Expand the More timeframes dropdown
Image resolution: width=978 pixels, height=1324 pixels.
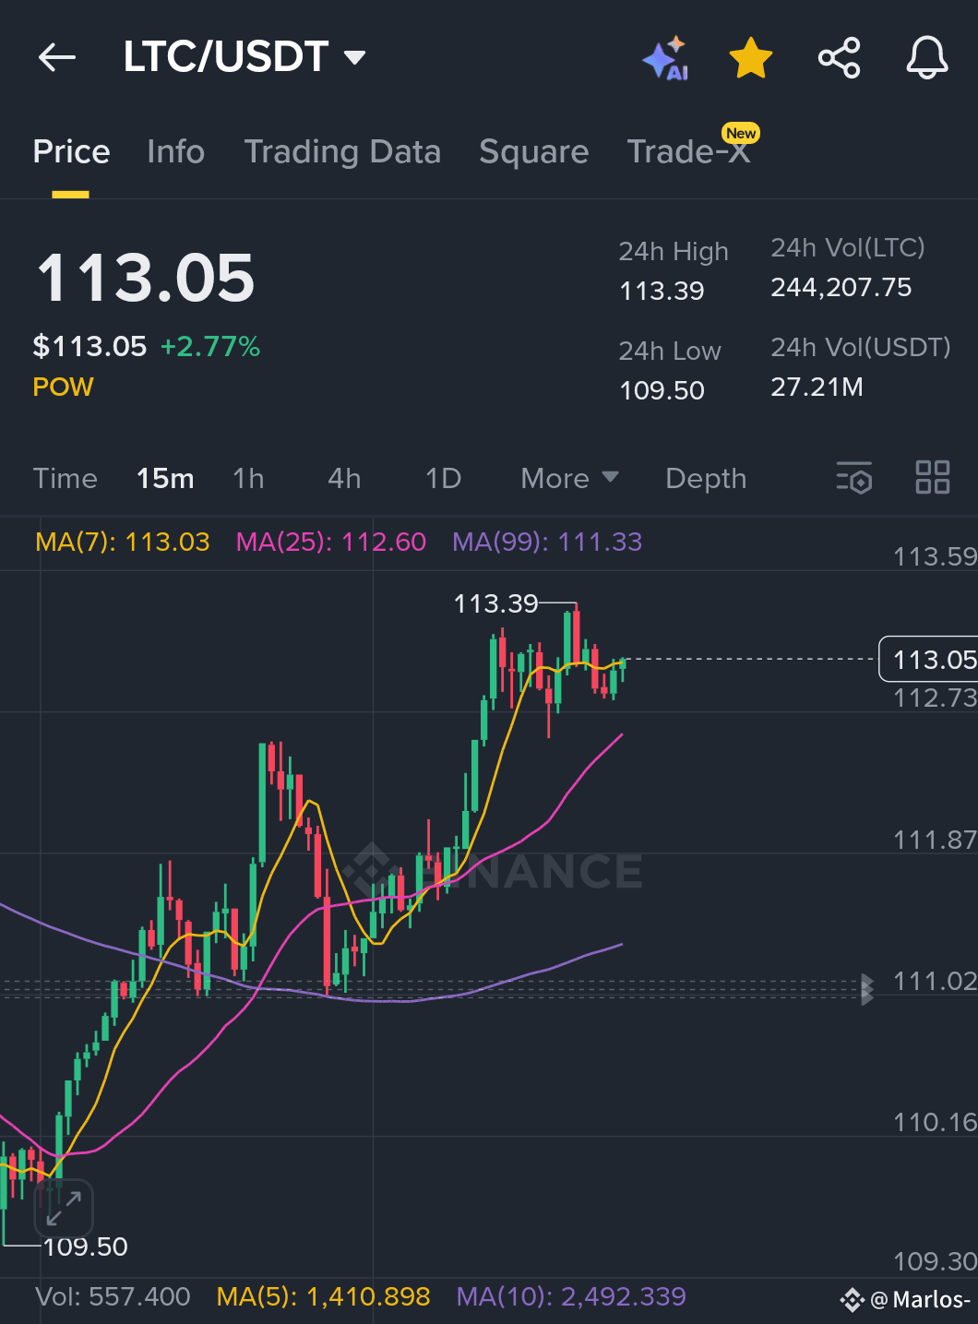point(569,478)
